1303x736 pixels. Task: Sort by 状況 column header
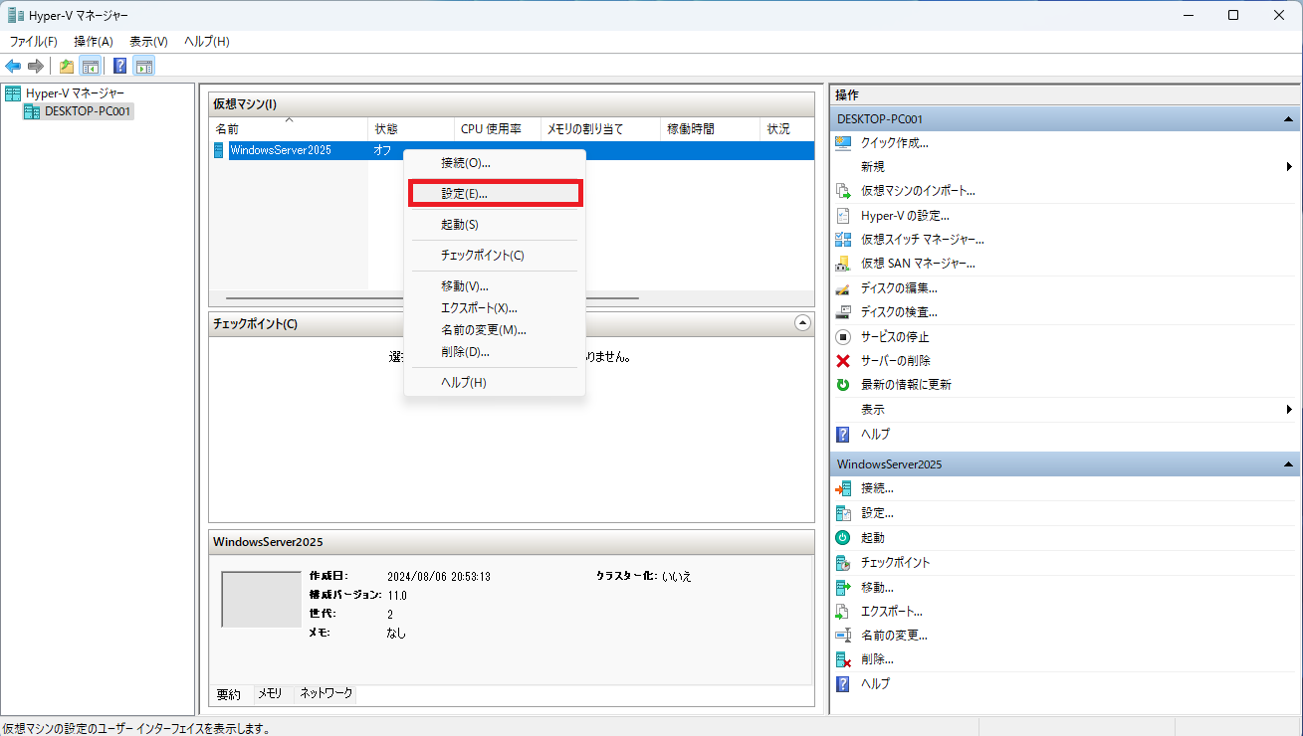[x=786, y=129]
